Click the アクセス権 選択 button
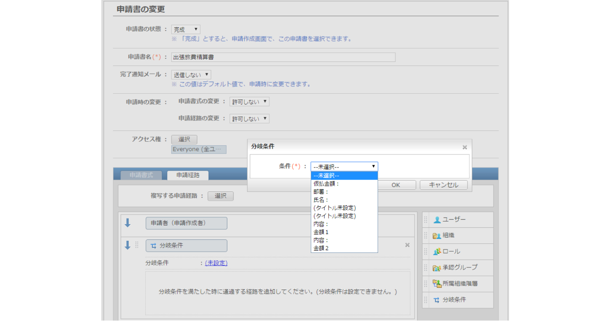611x321 pixels. pos(184,140)
